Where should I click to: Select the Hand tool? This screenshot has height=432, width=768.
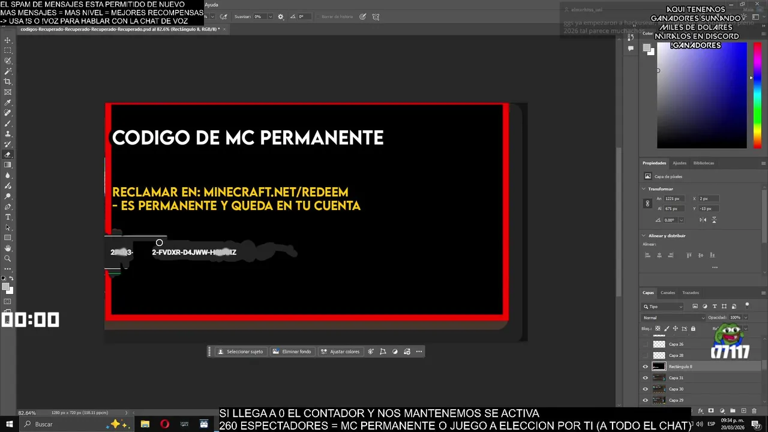pos(8,248)
